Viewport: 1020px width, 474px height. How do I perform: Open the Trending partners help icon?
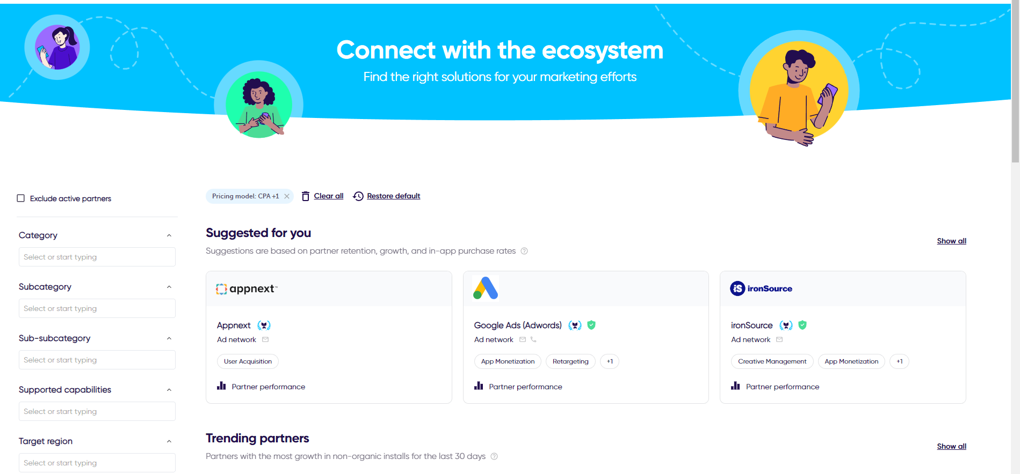pos(494,456)
